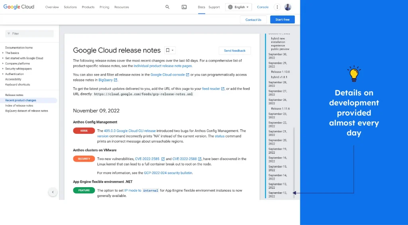Screen dimensions: 408x225
Task: Select Recent product changes in sidebar
Action: click(29, 100)
